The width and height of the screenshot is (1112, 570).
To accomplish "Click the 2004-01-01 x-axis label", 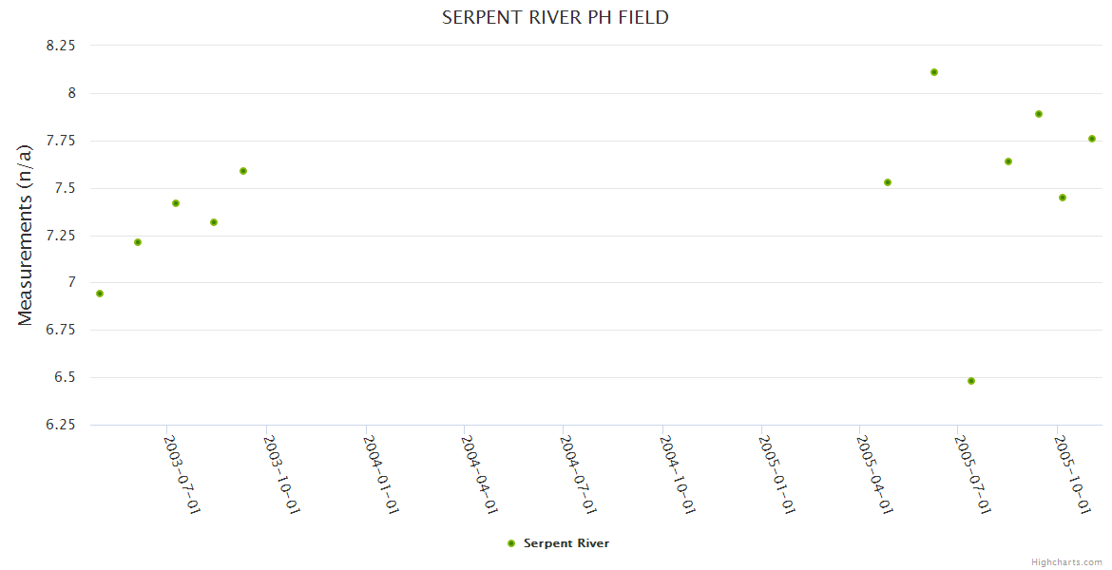I will [380, 475].
